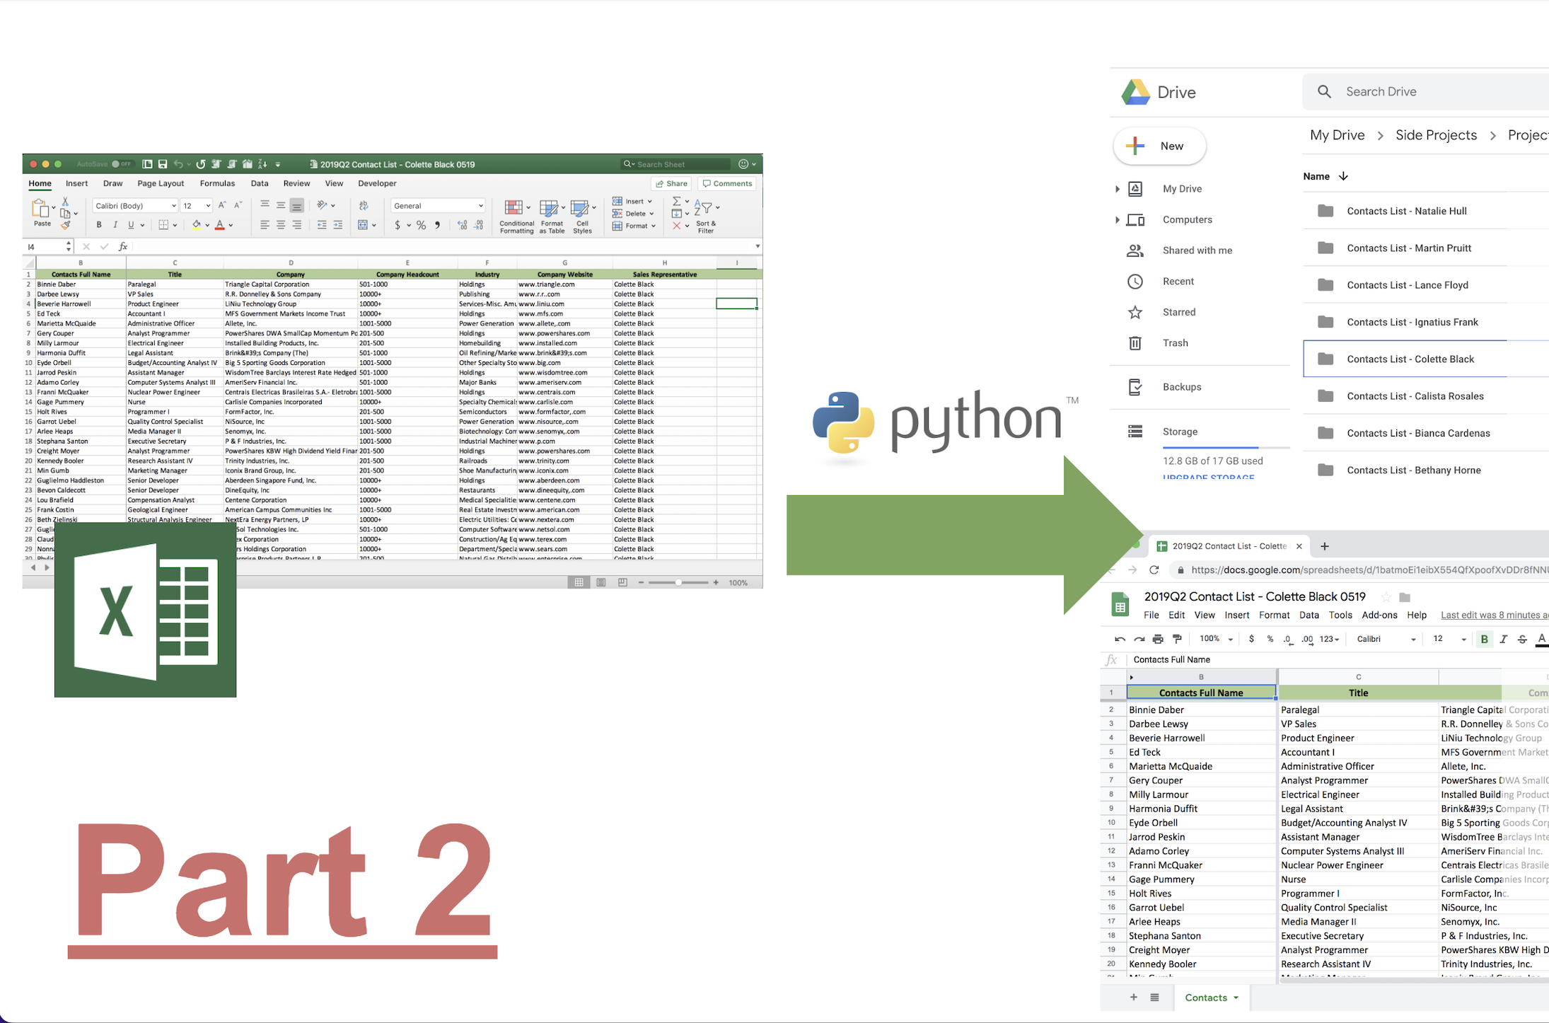Click the Format Painter brush in Excel

click(66, 225)
